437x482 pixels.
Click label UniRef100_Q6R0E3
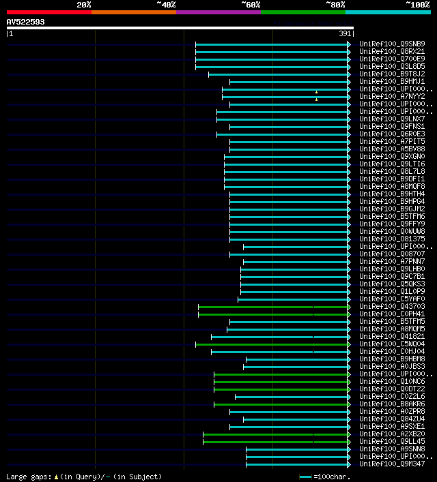tap(392, 134)
